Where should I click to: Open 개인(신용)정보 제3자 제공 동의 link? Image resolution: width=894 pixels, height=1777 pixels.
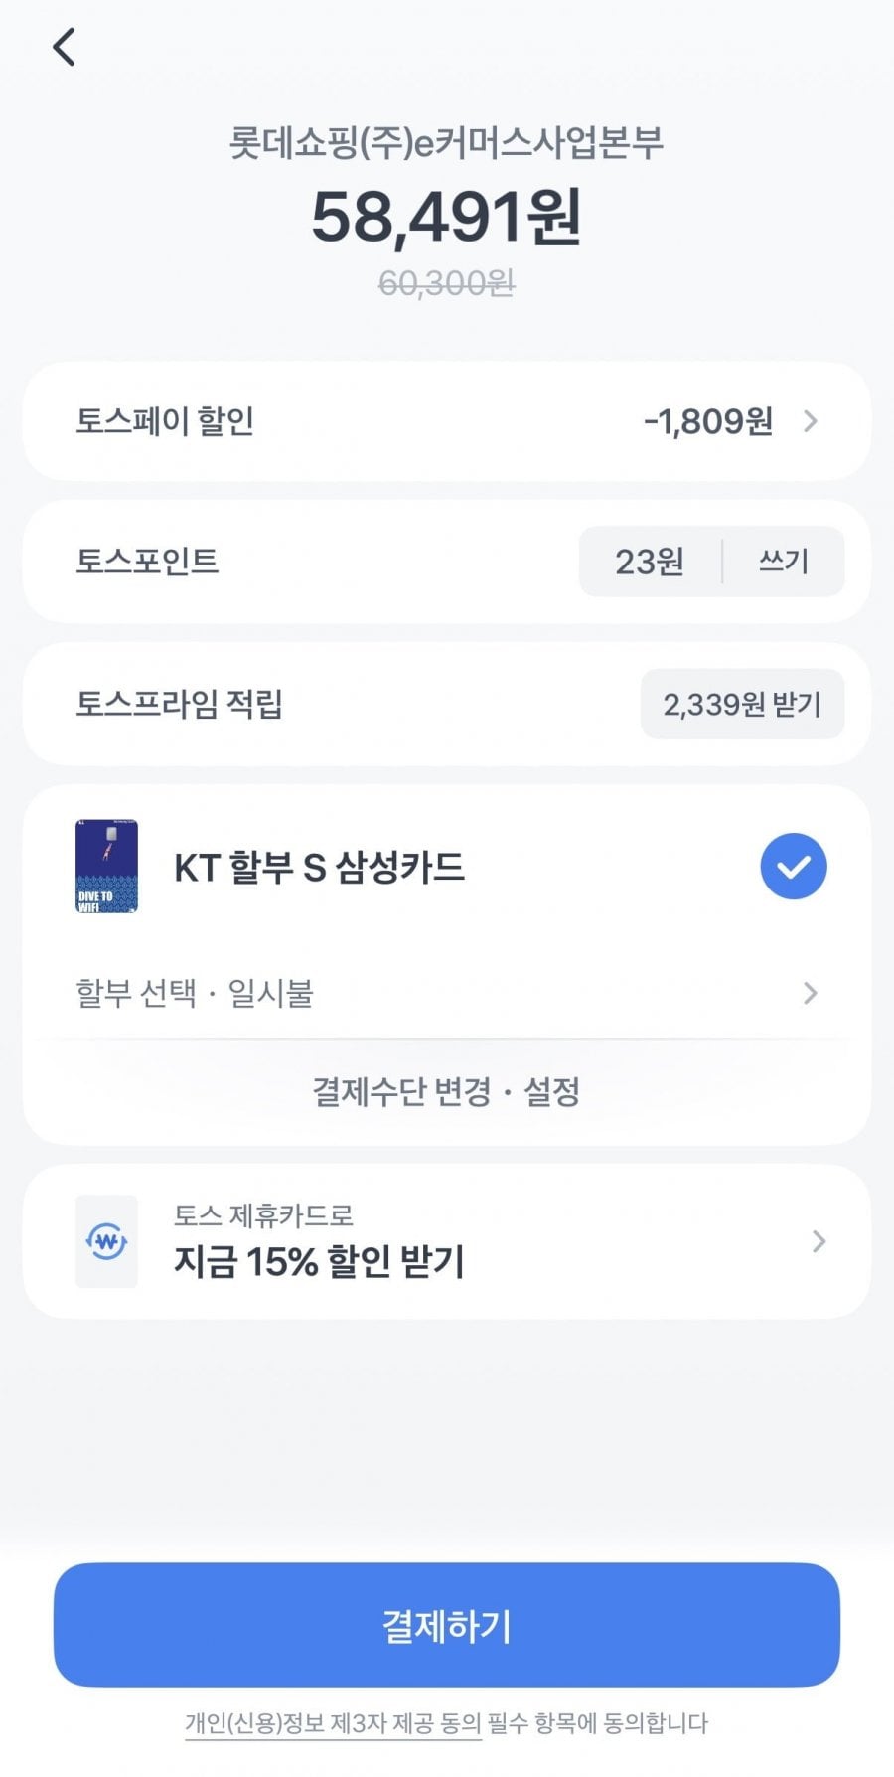pos(333,1723)
